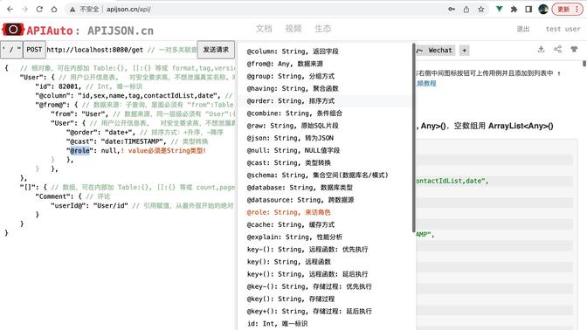
Task: Click the browser forward arrow
Action: 24,10
